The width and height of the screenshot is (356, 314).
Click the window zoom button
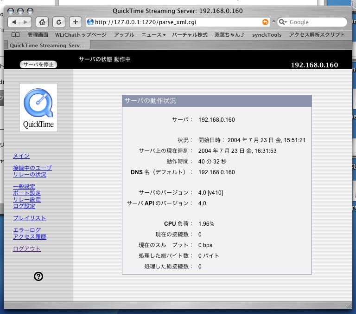[30, 11]
